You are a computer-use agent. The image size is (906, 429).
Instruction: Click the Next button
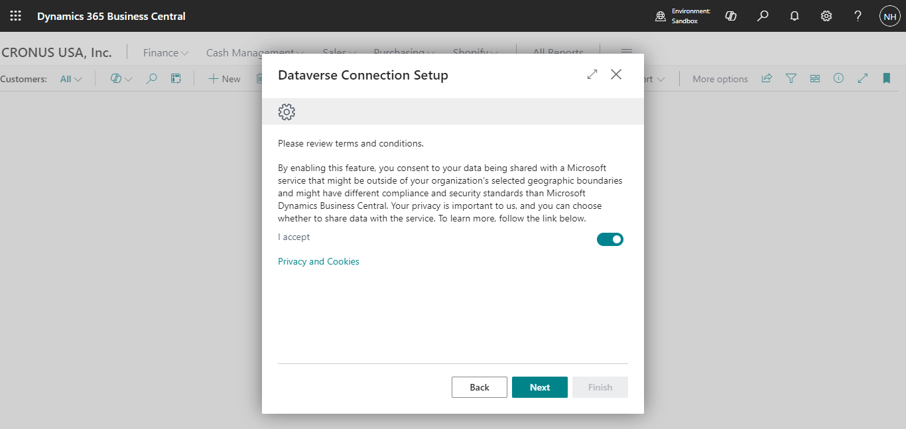(x=539, y=387)
